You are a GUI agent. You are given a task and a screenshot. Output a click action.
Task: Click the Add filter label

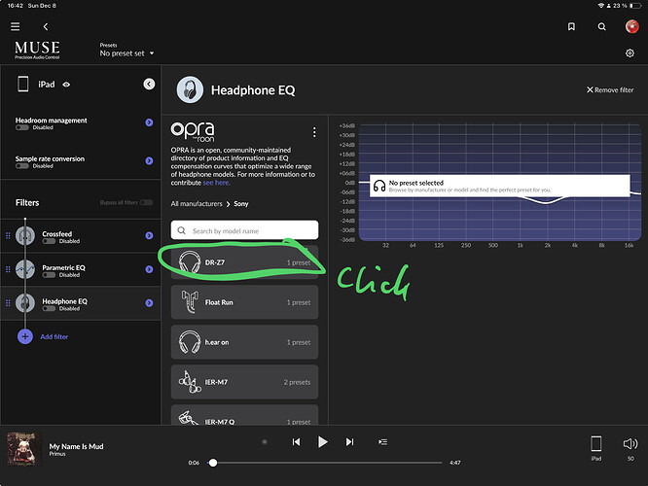point(54,336)
